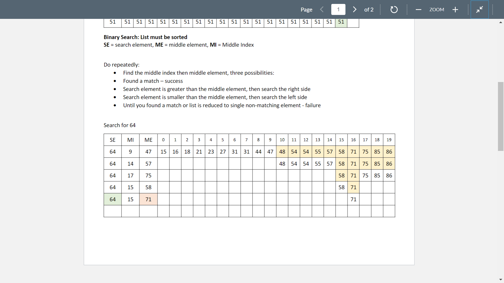Image resolution: width=504 pixels, height=283 pixels.
Task: Click the 'Until you found a match' bullet
Action: pos(222,105)
